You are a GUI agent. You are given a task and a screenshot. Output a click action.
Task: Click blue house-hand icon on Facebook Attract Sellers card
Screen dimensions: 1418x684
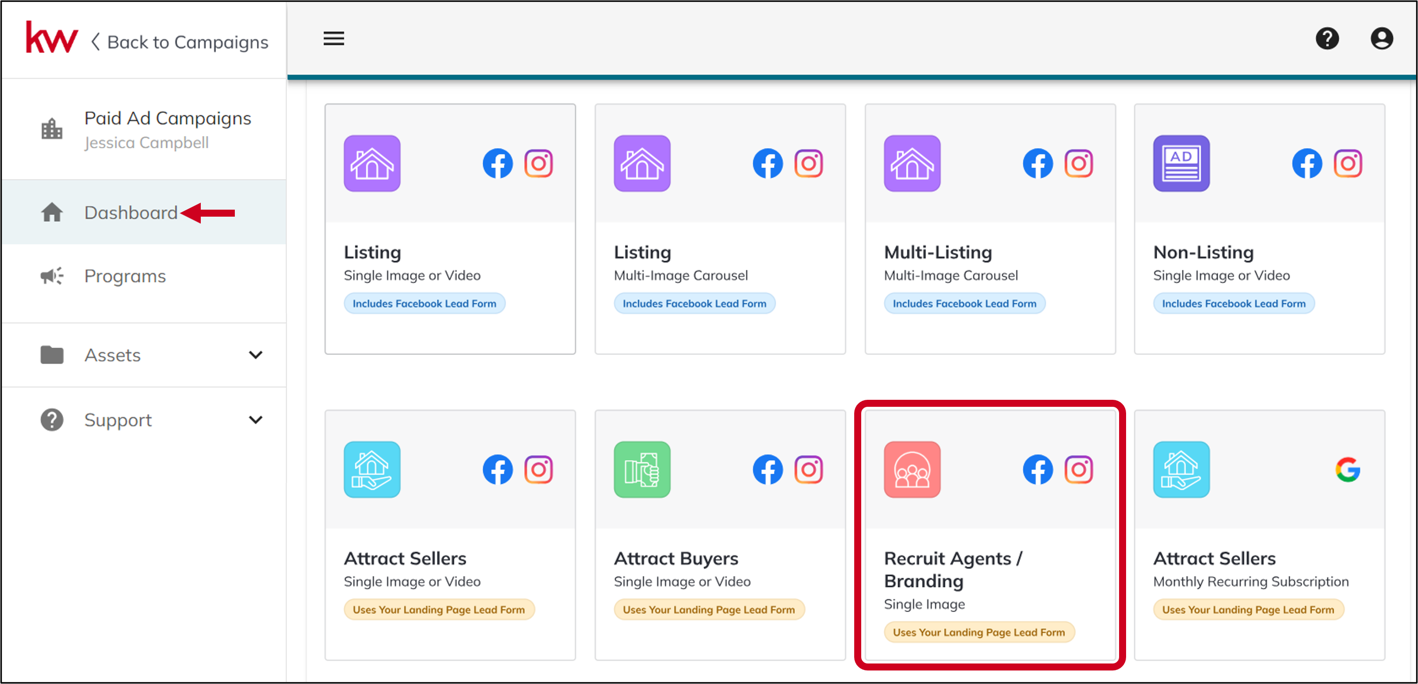(372, 469)
